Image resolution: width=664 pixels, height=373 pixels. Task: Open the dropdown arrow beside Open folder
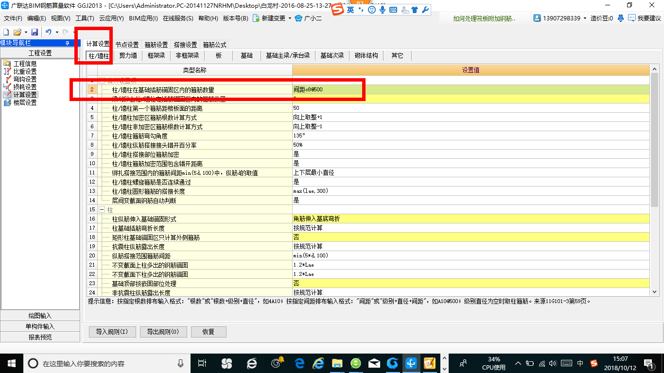tap(25, 32)
